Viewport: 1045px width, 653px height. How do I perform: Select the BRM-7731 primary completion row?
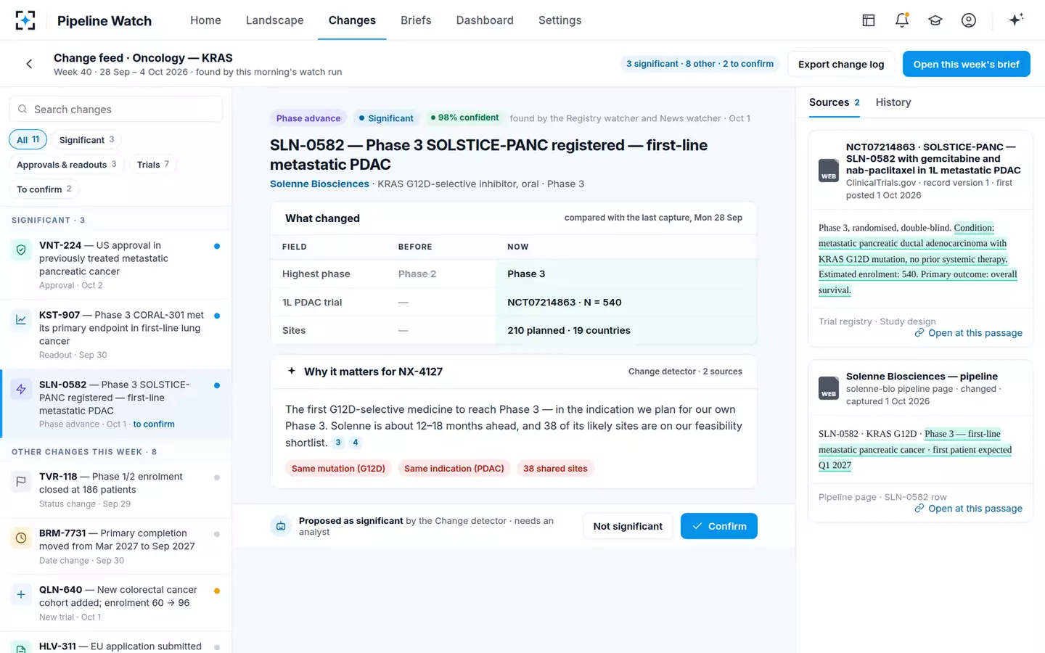tap(116, 546)
